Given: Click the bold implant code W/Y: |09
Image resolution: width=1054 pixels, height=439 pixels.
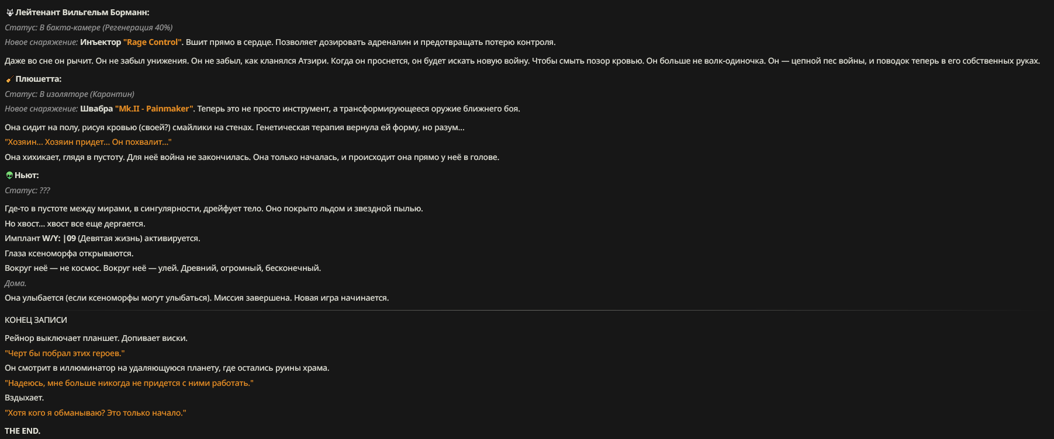Looking at the screenshot, I should tap(59, 238).
